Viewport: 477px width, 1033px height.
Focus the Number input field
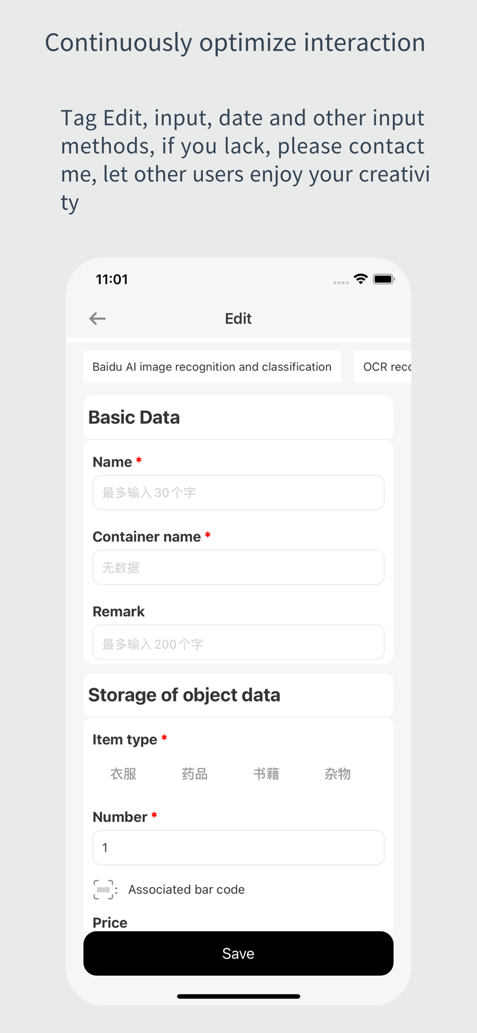239,848
